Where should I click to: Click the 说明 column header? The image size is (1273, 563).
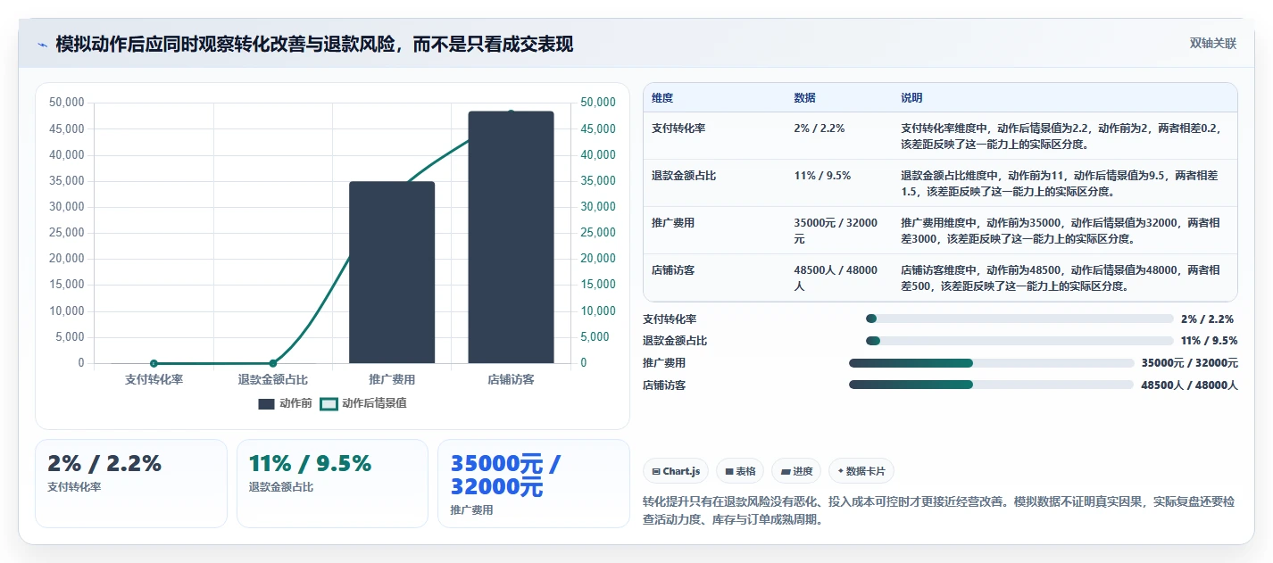point(911,98)
